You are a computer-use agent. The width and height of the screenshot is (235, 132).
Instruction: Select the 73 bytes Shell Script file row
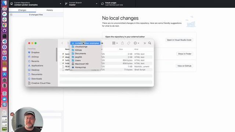[106, 70]
